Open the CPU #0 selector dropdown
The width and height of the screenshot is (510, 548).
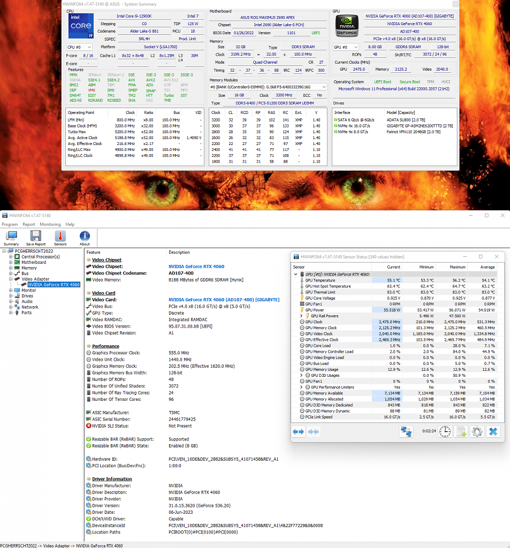click(x=79, y=47)
